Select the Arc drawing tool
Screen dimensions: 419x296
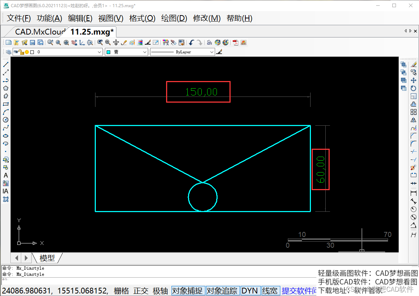6,112
